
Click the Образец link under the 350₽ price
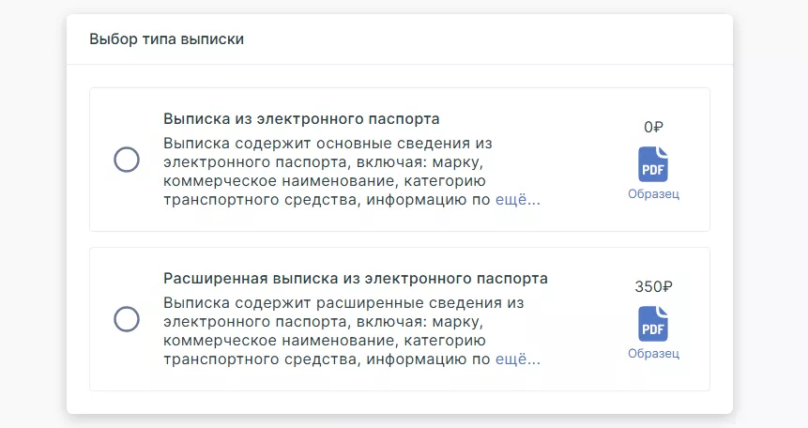tap(653, 353)
